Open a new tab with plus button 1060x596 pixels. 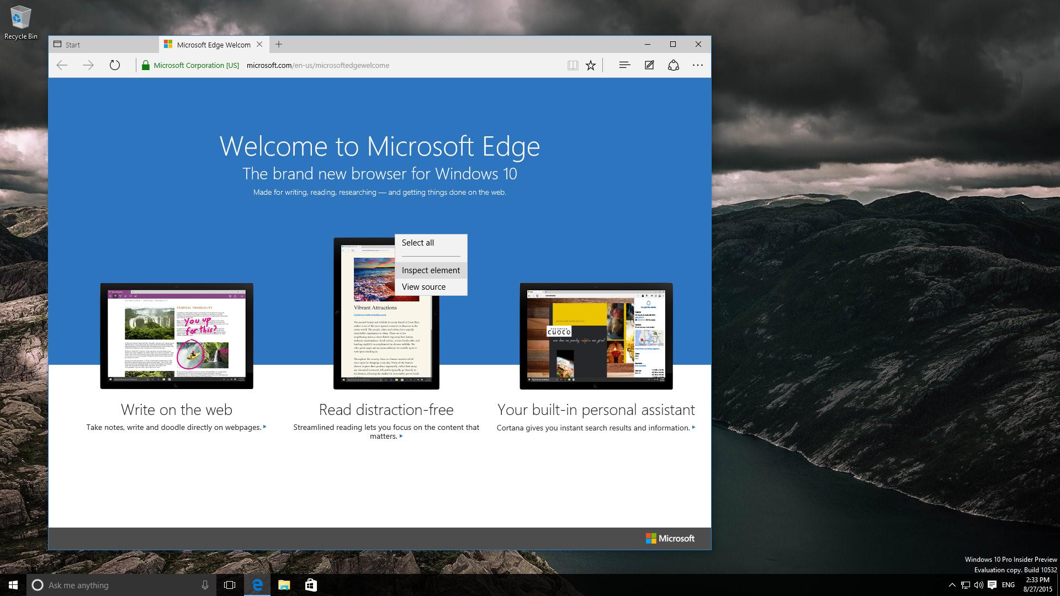tap(279, 44)
